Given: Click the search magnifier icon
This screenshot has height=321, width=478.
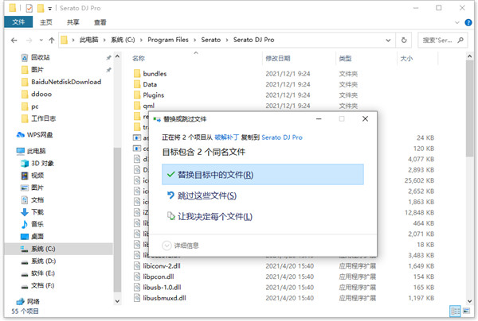Looking at the screenshot, I should coord(460,40).
